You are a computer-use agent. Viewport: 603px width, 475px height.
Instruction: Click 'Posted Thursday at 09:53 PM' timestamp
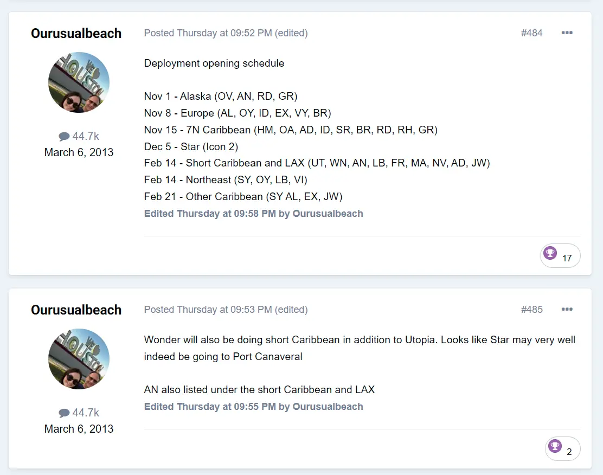coord(208,310)
